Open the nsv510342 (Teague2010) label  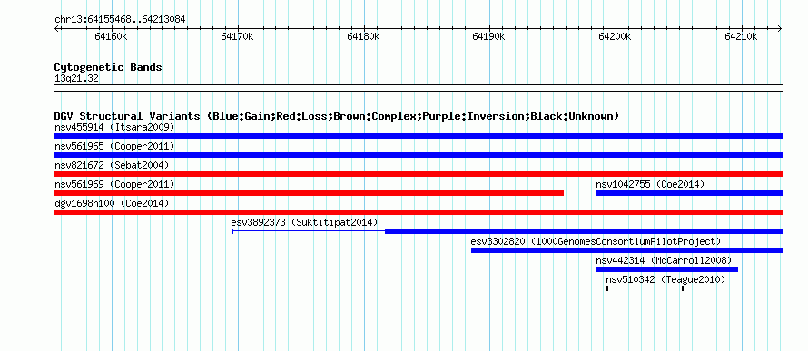665,279
